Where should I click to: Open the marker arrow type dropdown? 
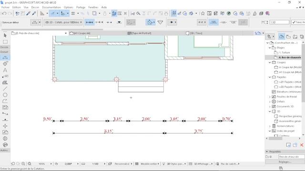(172, 22)
